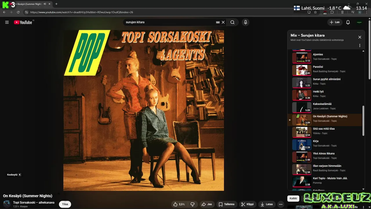The image size is (371, 209).
Task: Close the Mix playlist panel
Action: click(x=360, y=37)
